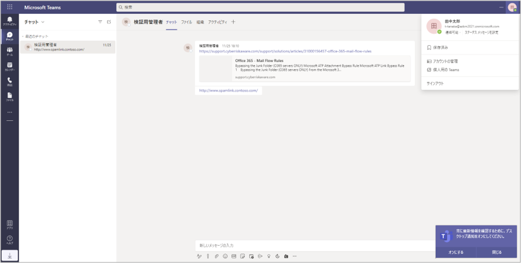Open アカウントの管理 in profile menu
Viewport: 521px width, 263px height.
tap(469, 61)
